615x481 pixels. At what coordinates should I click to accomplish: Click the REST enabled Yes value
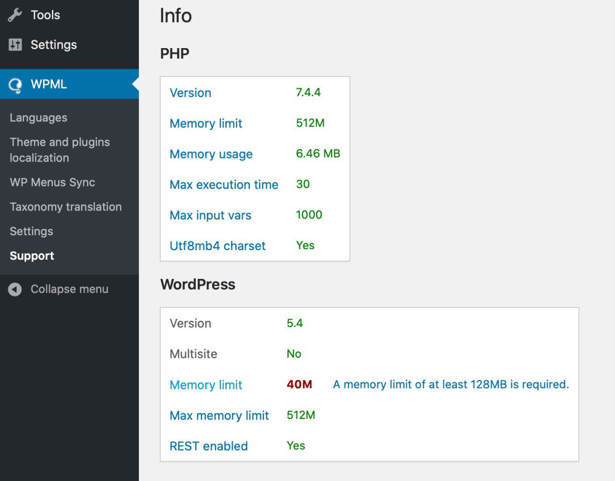click(x=295, y=446)
